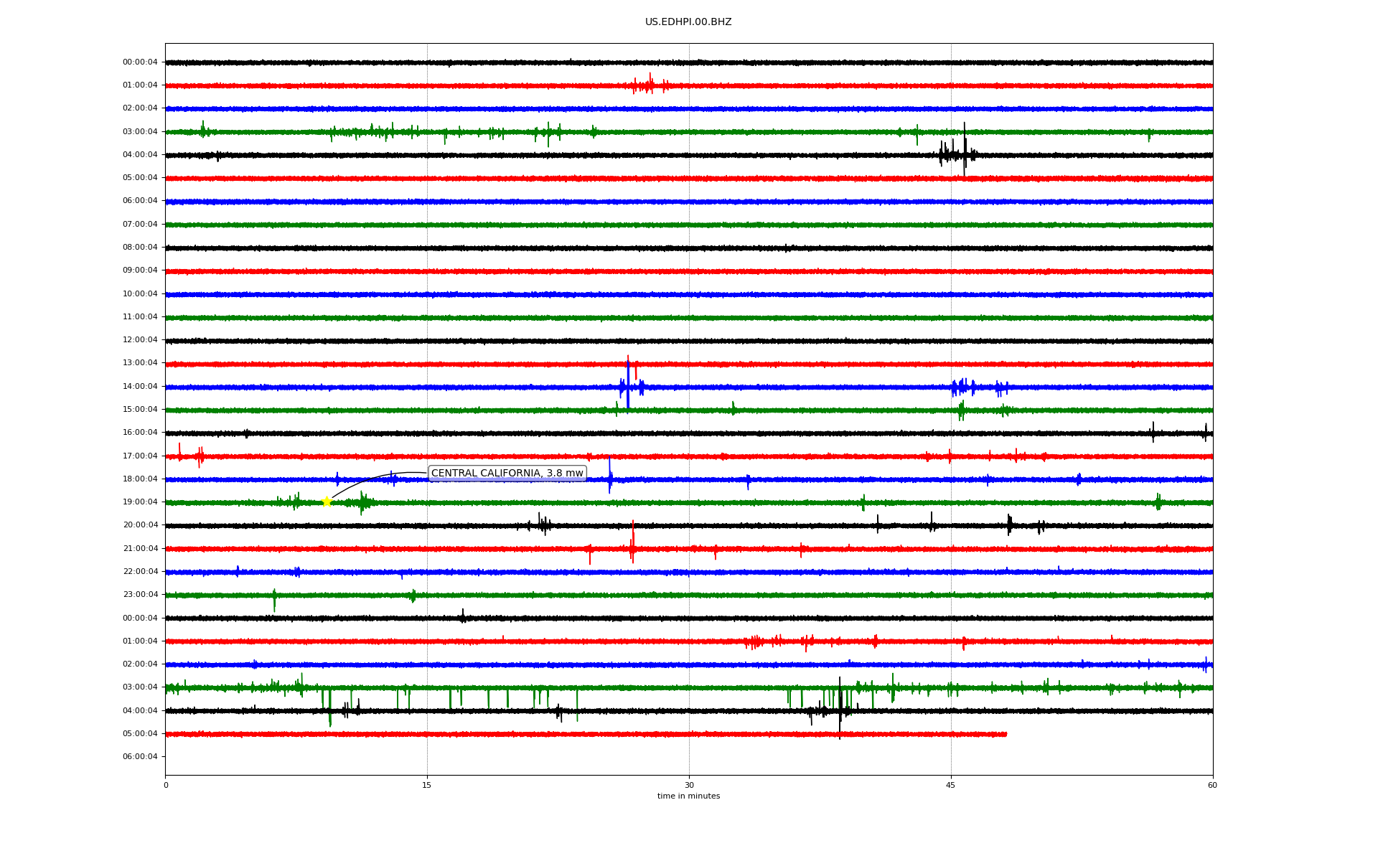
Task: Click the 10:00:04 row label
Action: coord(140,294)
